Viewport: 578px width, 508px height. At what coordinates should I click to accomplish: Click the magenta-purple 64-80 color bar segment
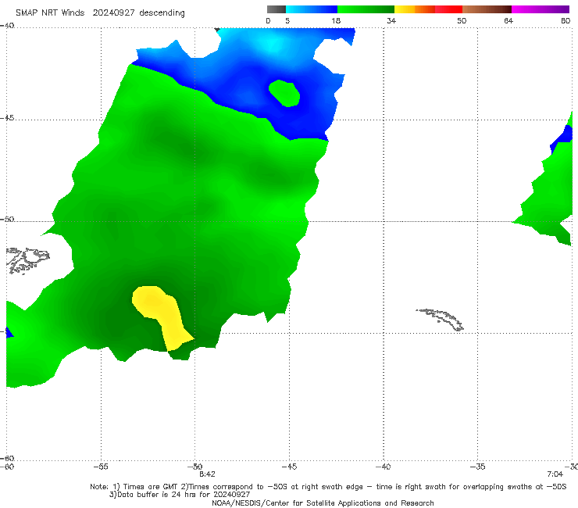[x=541, y=9]
